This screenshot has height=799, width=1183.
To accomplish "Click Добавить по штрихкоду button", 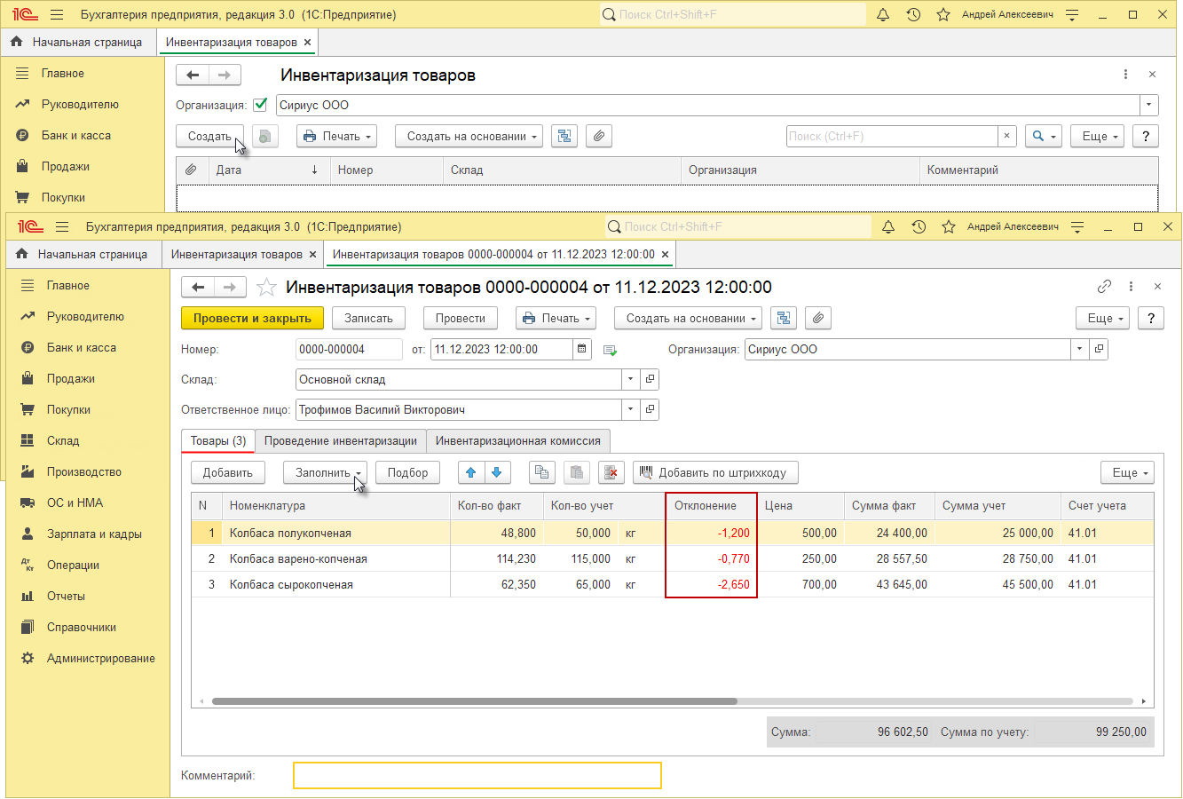I will pyautogui.click(x=715, y=472).
